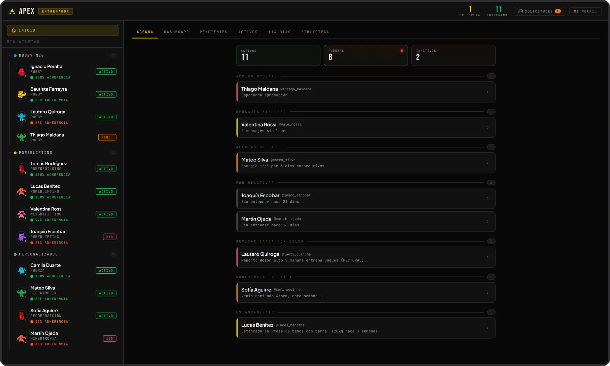Open Martín Ojeda's sidebar avatar
Screen dimensions: 610x366
[21, 339]
